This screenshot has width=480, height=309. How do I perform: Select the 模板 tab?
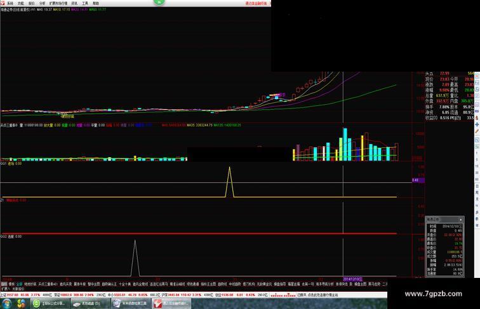[x=11, y=284]
